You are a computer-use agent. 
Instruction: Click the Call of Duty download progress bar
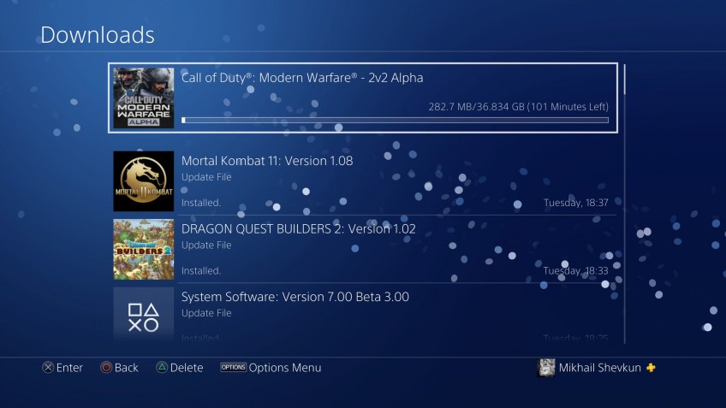[395, 121]
